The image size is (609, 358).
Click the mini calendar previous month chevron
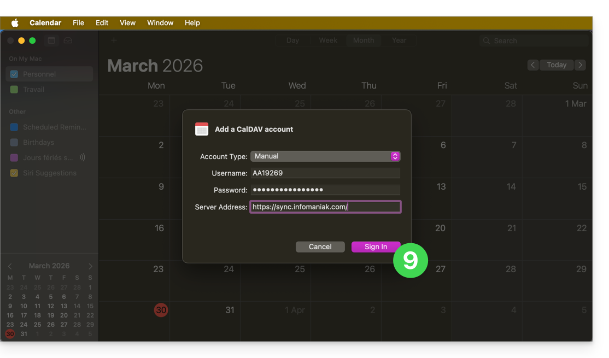(10, 266)
